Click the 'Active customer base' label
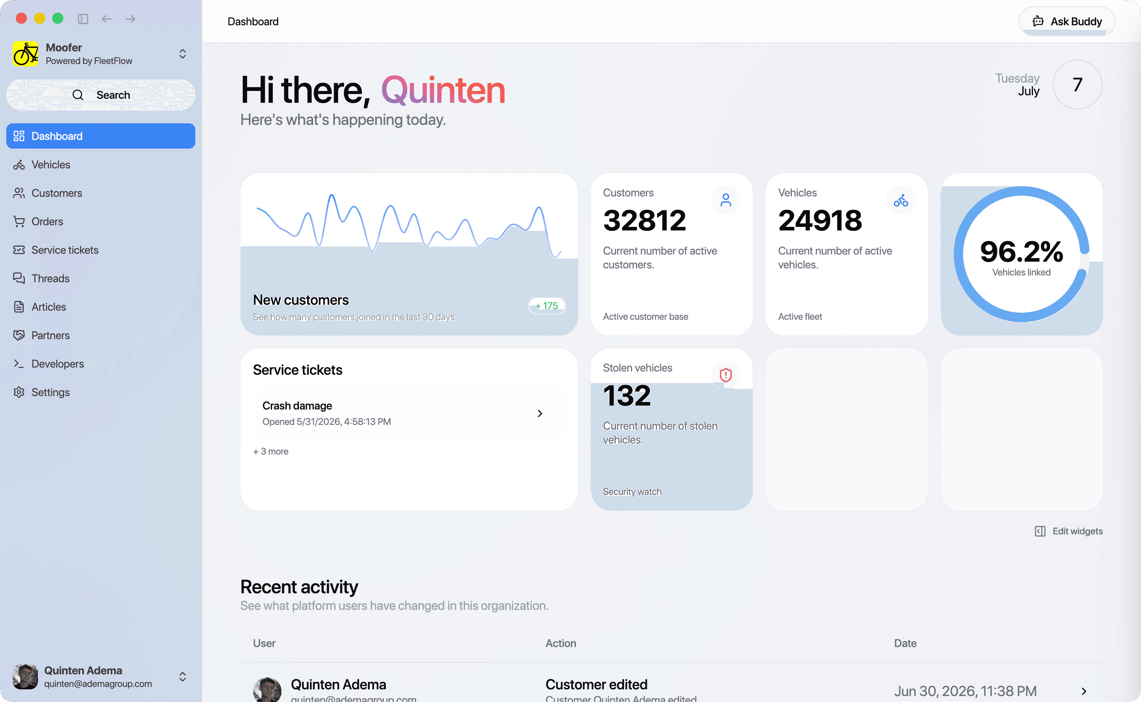This screenshot has height=702, width=1141. click(x=646, y=317)
